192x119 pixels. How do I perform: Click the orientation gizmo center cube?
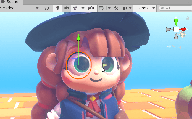[176, 30]
